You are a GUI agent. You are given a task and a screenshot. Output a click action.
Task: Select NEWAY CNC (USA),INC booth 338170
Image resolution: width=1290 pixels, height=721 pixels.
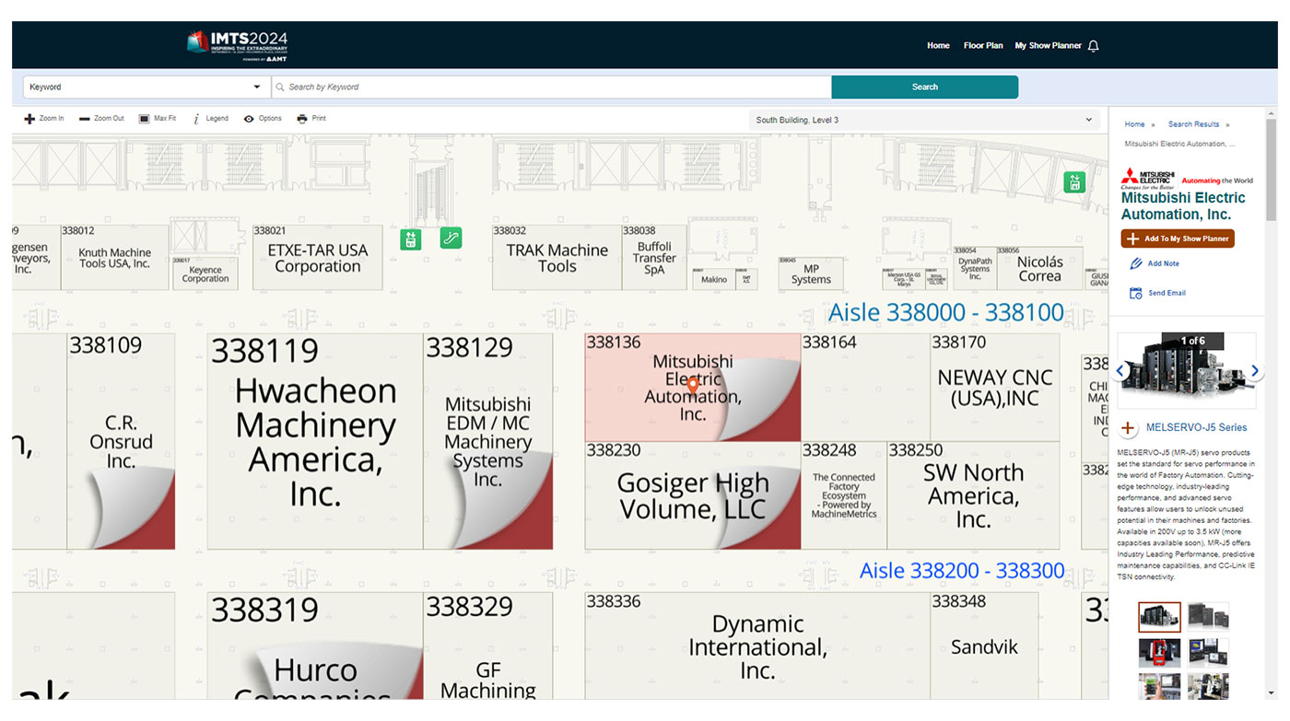tap(994, 388)
